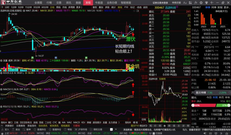
Task: Open 沪深市场 market icon button
Action: point(81,129)
